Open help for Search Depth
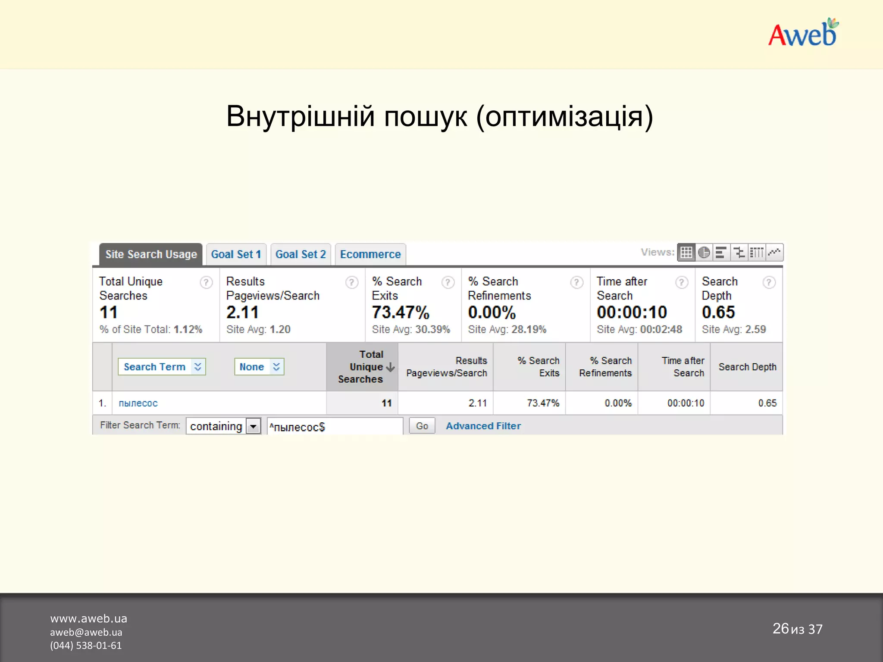The height and width of the screenshot is (662, 883). (769, 282)
